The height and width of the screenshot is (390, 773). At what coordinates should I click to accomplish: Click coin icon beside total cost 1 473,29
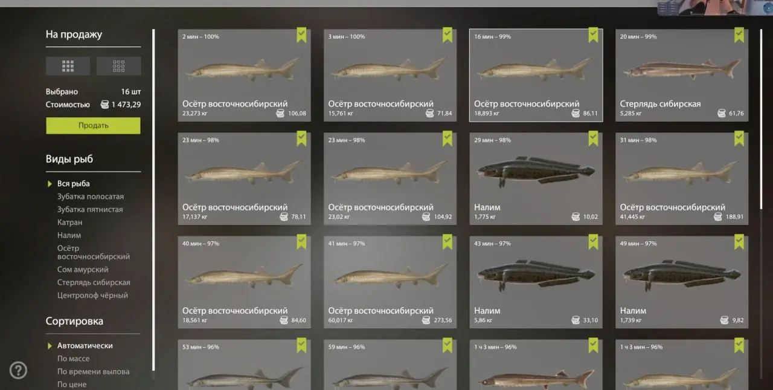click(x=104, y=105)
